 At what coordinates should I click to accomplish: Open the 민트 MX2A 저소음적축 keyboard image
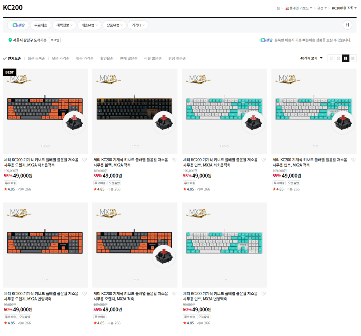pyautogui.click(x=225, y=111)
